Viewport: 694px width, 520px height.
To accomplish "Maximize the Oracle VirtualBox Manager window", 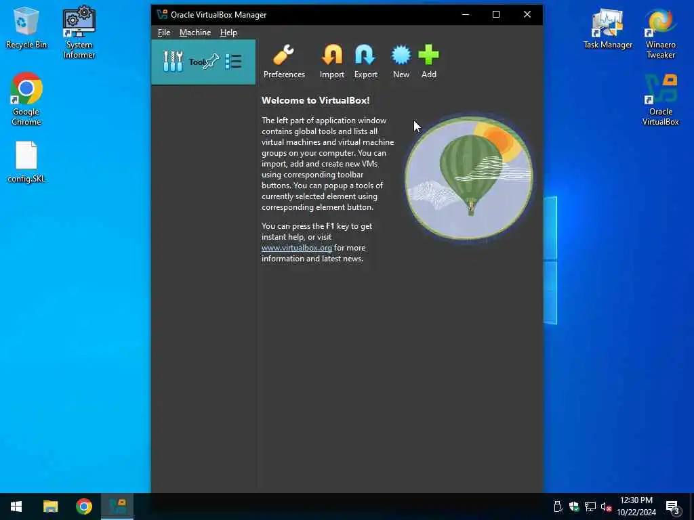I will tap(496, 15).
